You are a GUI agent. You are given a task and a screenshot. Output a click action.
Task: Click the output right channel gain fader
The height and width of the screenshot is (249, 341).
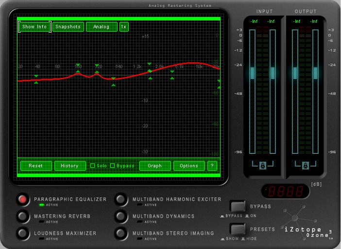coord(316,73)
